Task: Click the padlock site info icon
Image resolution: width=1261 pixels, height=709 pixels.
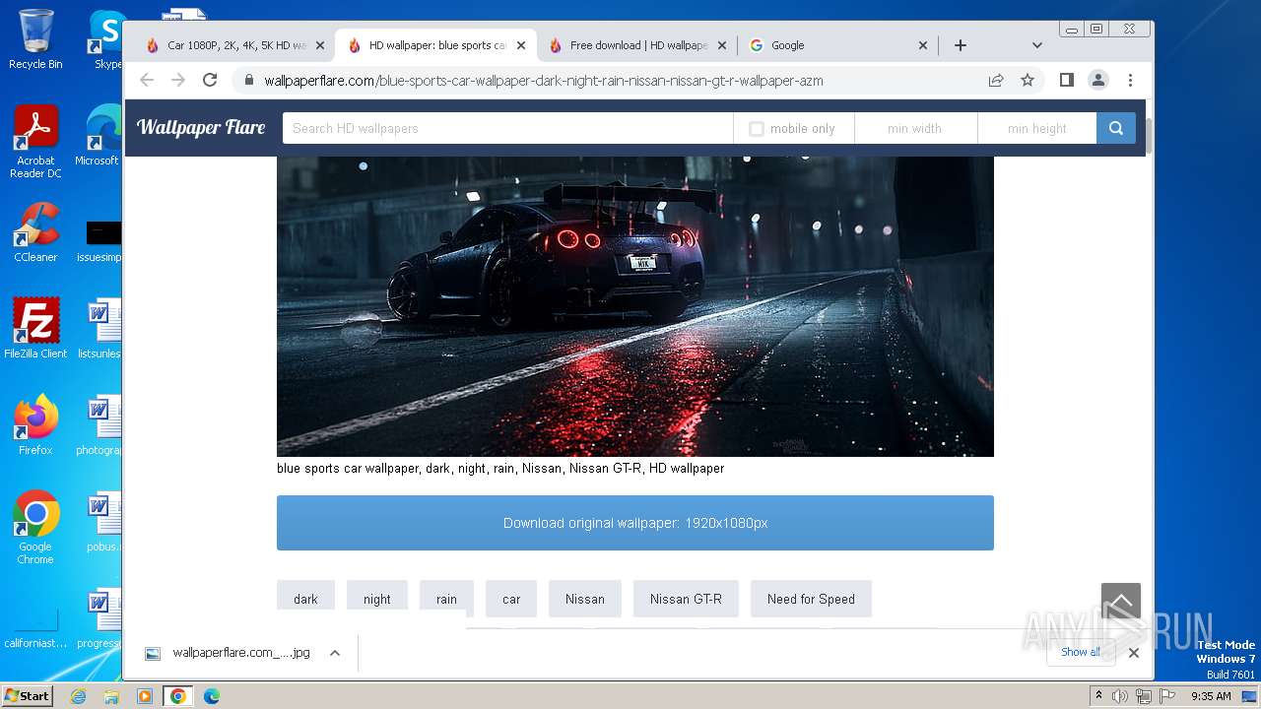Action: click(249, 81)
